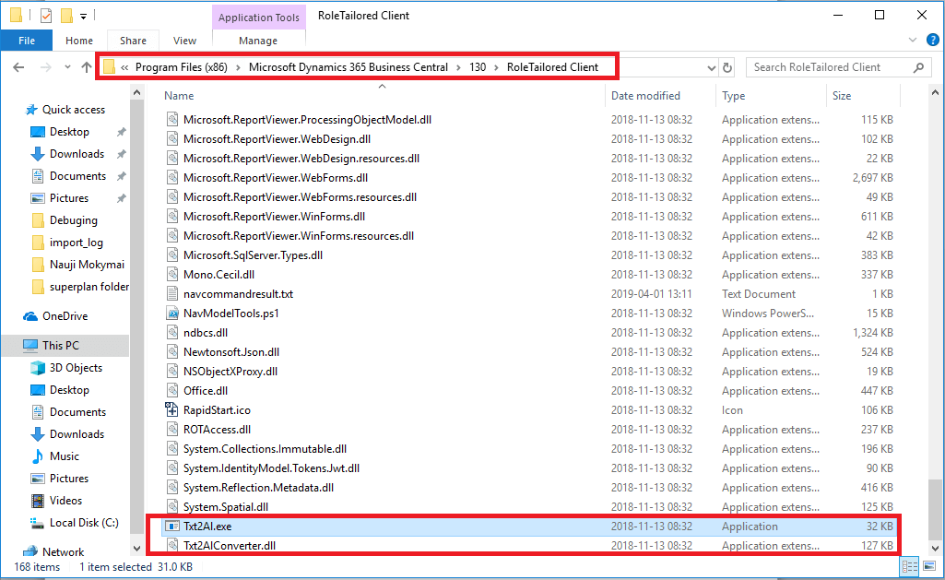Expand the Microsoft Dynamics 365 breadcrumb arrow
The width and height of the screenshot is (945, 580).
pos(458,67)
